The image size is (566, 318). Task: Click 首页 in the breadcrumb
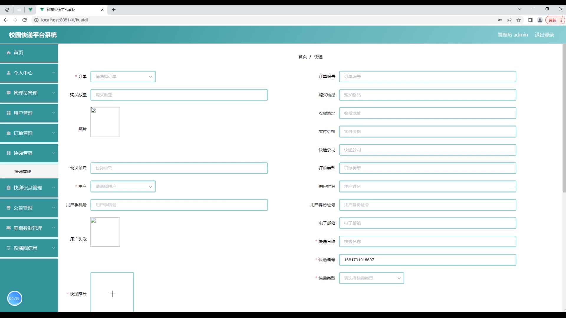302,57
